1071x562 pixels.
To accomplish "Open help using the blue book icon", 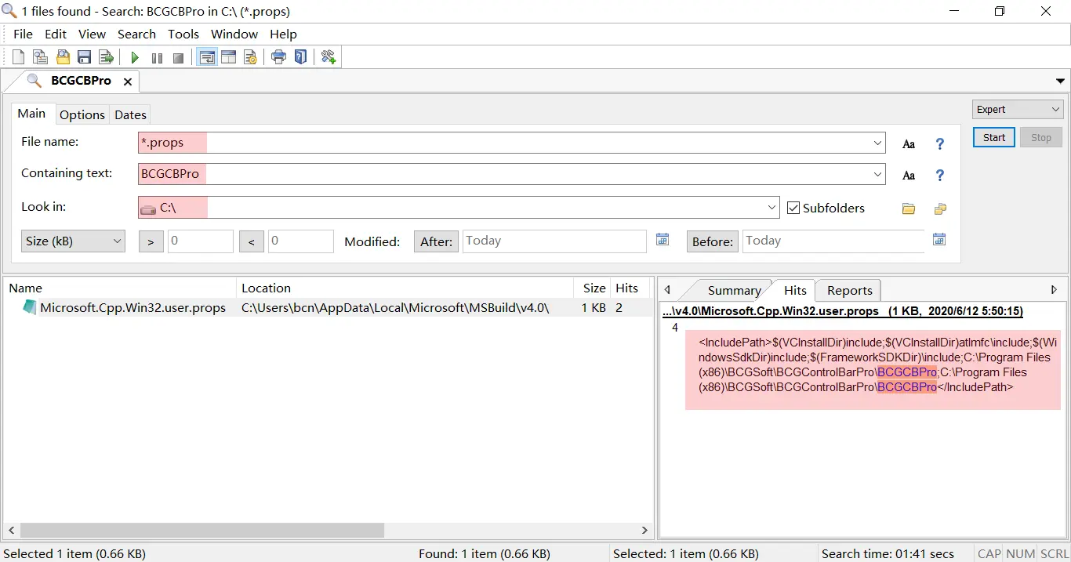I will (300, 56).
